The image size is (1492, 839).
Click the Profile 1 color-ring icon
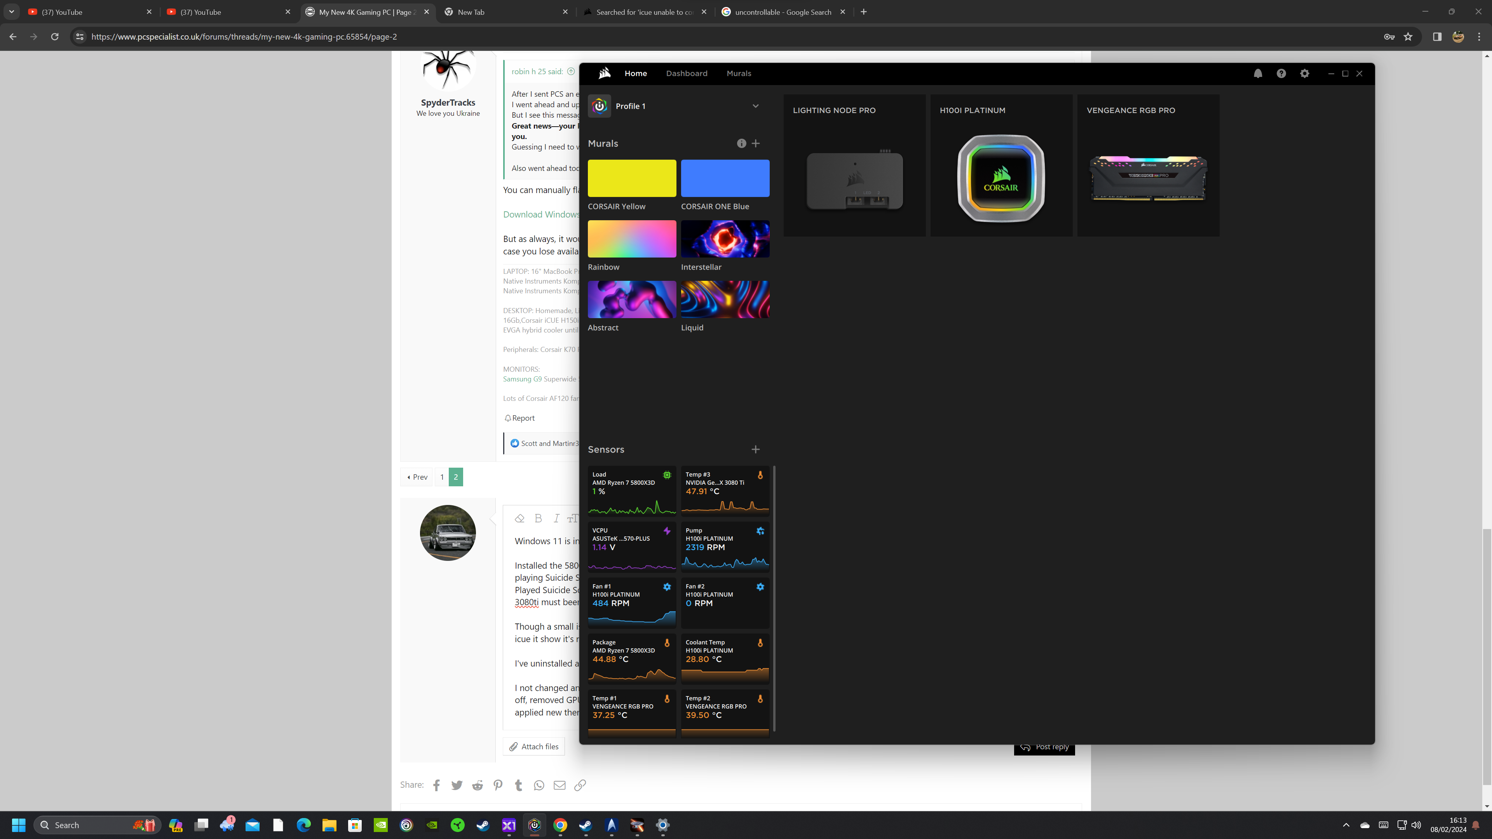coord(600,106)
